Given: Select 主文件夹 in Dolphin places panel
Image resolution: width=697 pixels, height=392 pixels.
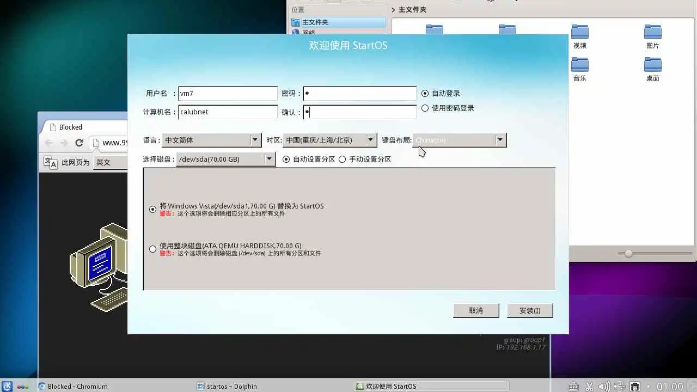Looking at the screenshot, I should (338, 22).
